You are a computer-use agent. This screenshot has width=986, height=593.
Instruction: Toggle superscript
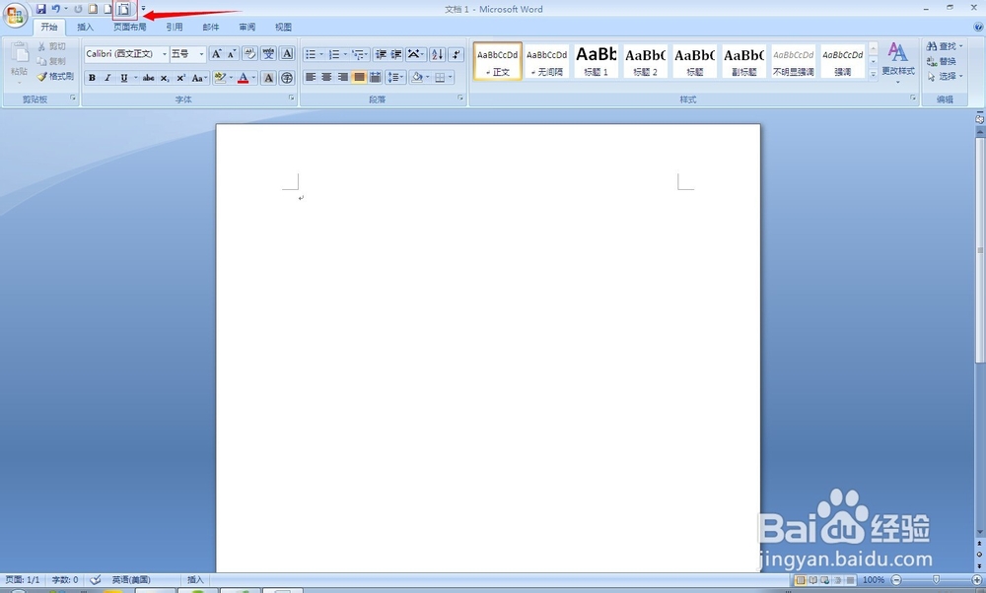pyautogui.click(x=180, y=78)
